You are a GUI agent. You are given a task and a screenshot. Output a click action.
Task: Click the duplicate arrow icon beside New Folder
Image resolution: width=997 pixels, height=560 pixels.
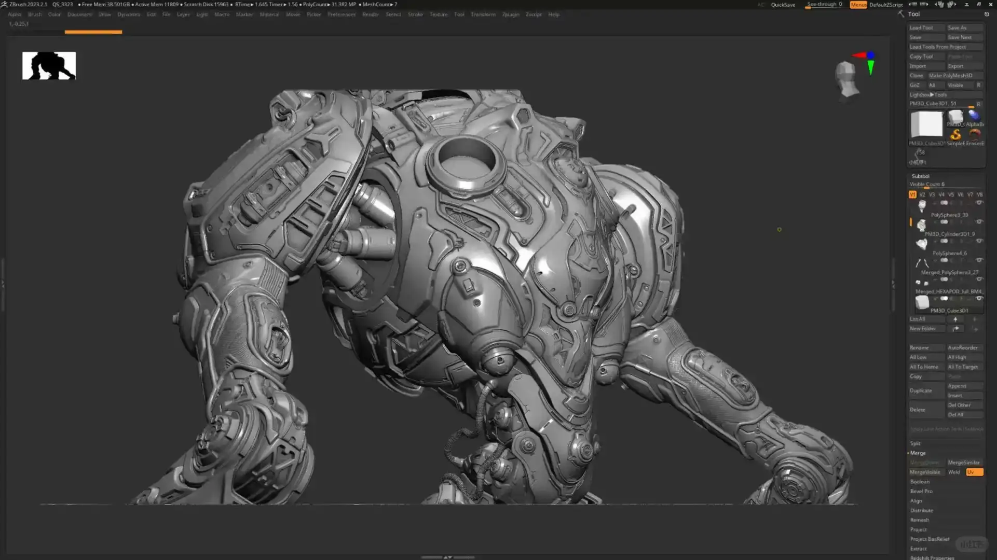(955, 328)
